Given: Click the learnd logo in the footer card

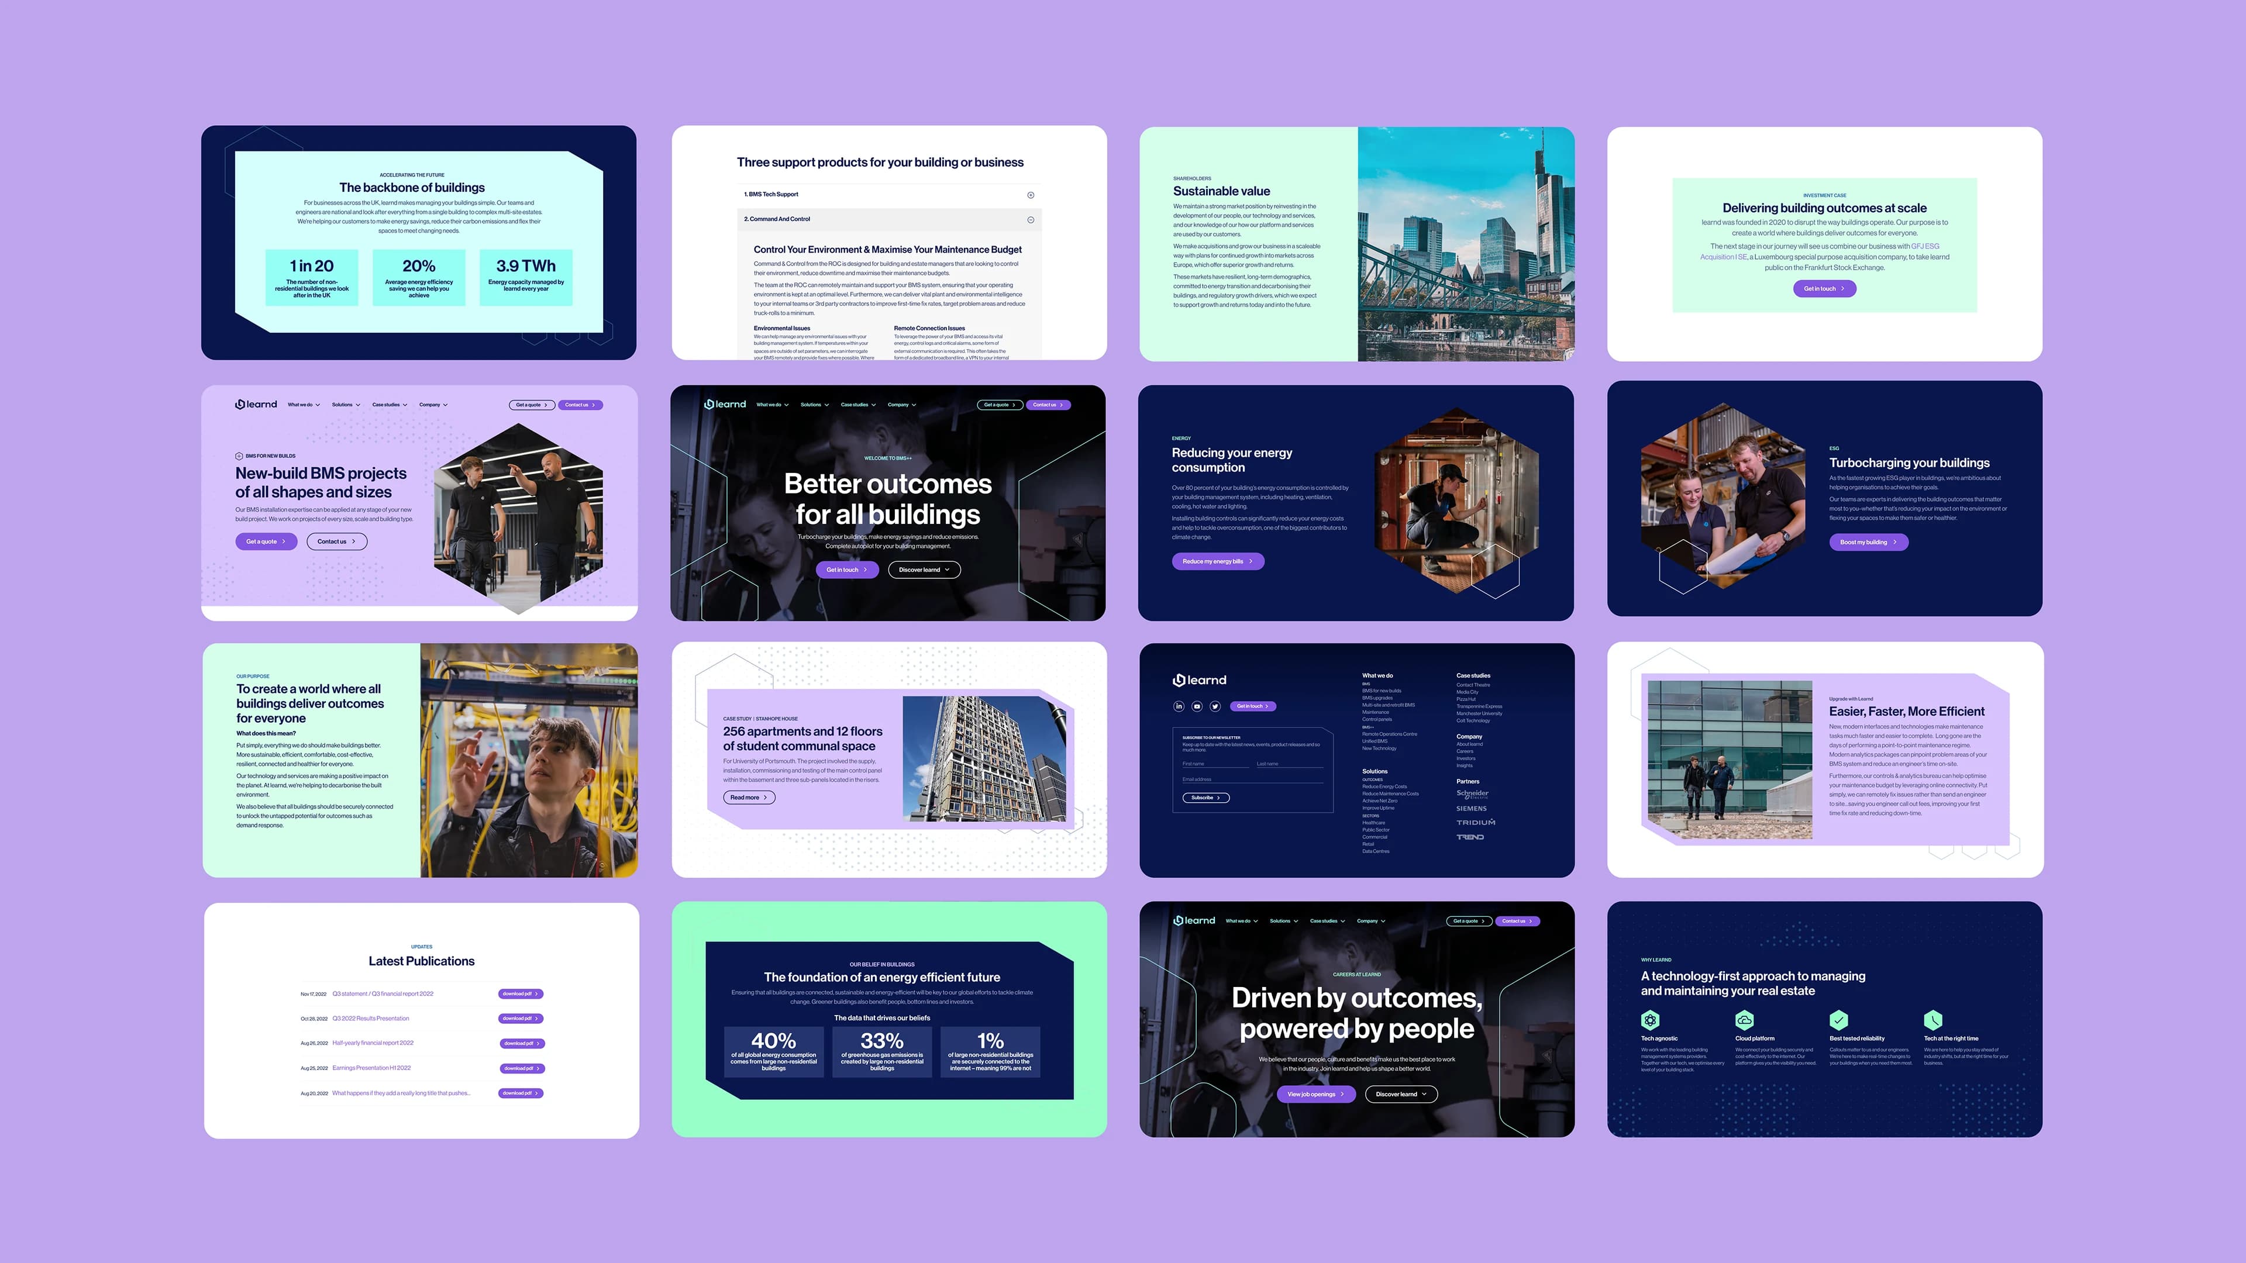Looking at the screenshot, I should pyautogui.click(x=1200, y=680).
